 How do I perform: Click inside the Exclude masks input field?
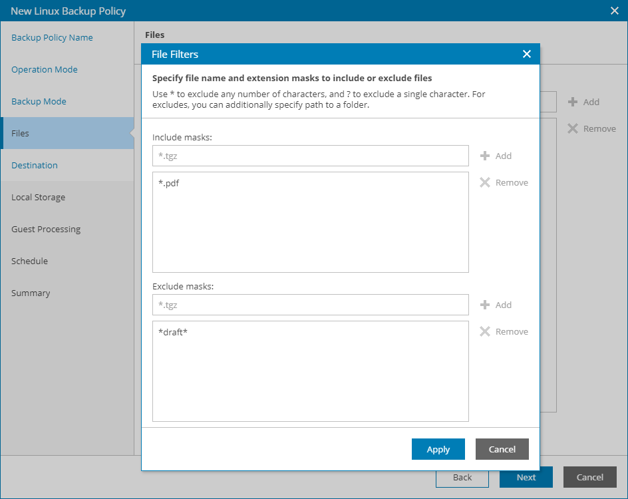tap(310, 305)
